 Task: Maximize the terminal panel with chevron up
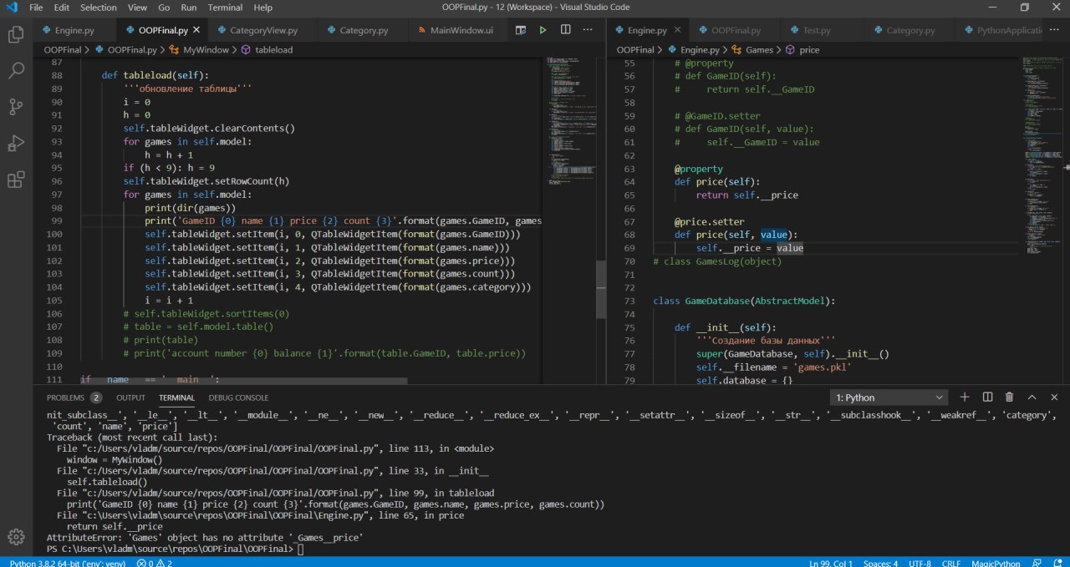click(1031, 397)
